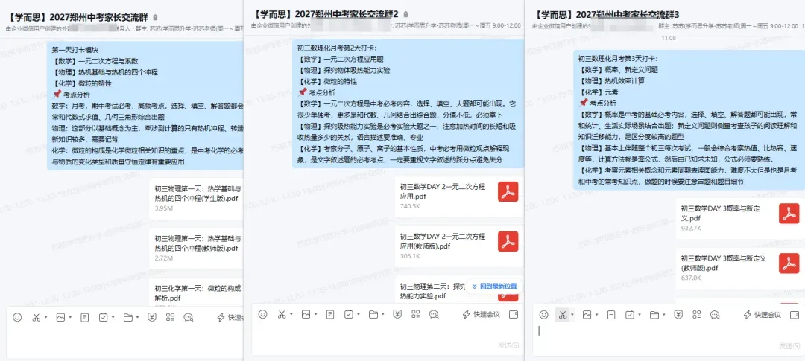Expand to-do options arrow in unnumbered 交流群 window
Image resolution: width=805 pixels, height=361 pixels.
pyautogui.click(x=113, y=317)
